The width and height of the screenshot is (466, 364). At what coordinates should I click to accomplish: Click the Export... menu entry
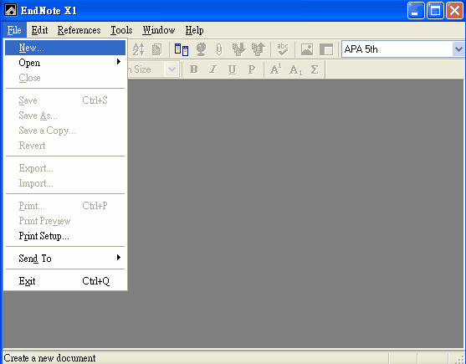[x=65, y=168]
